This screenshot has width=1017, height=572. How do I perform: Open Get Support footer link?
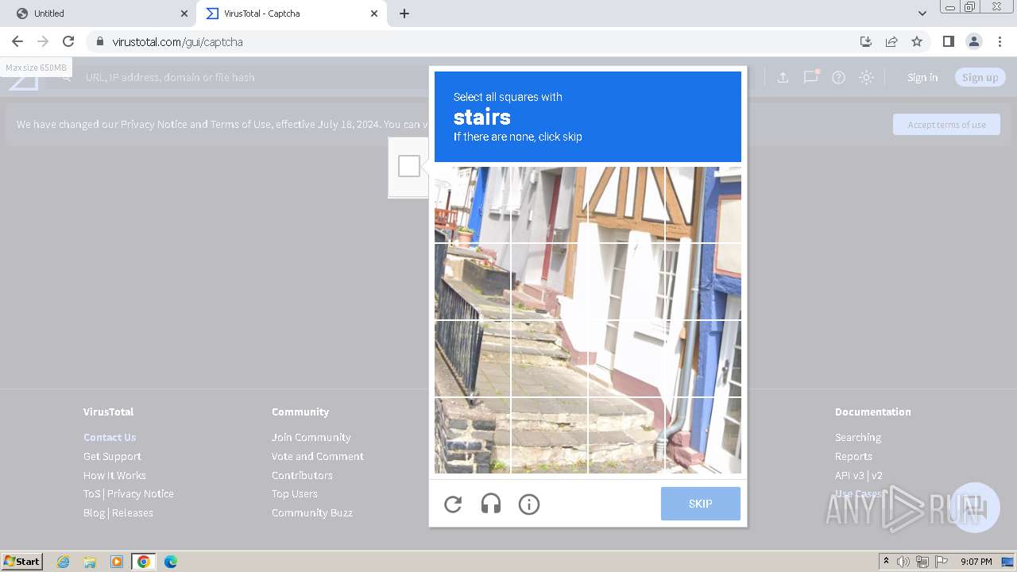pos(112,456)
